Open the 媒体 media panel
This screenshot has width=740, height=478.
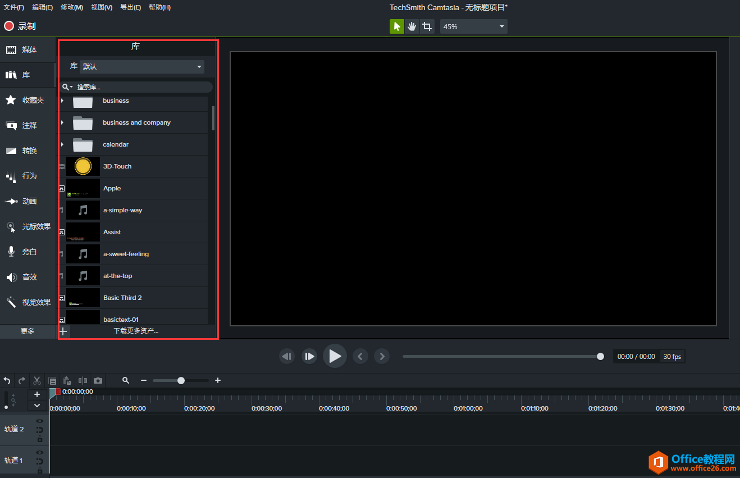click(27, 50)
